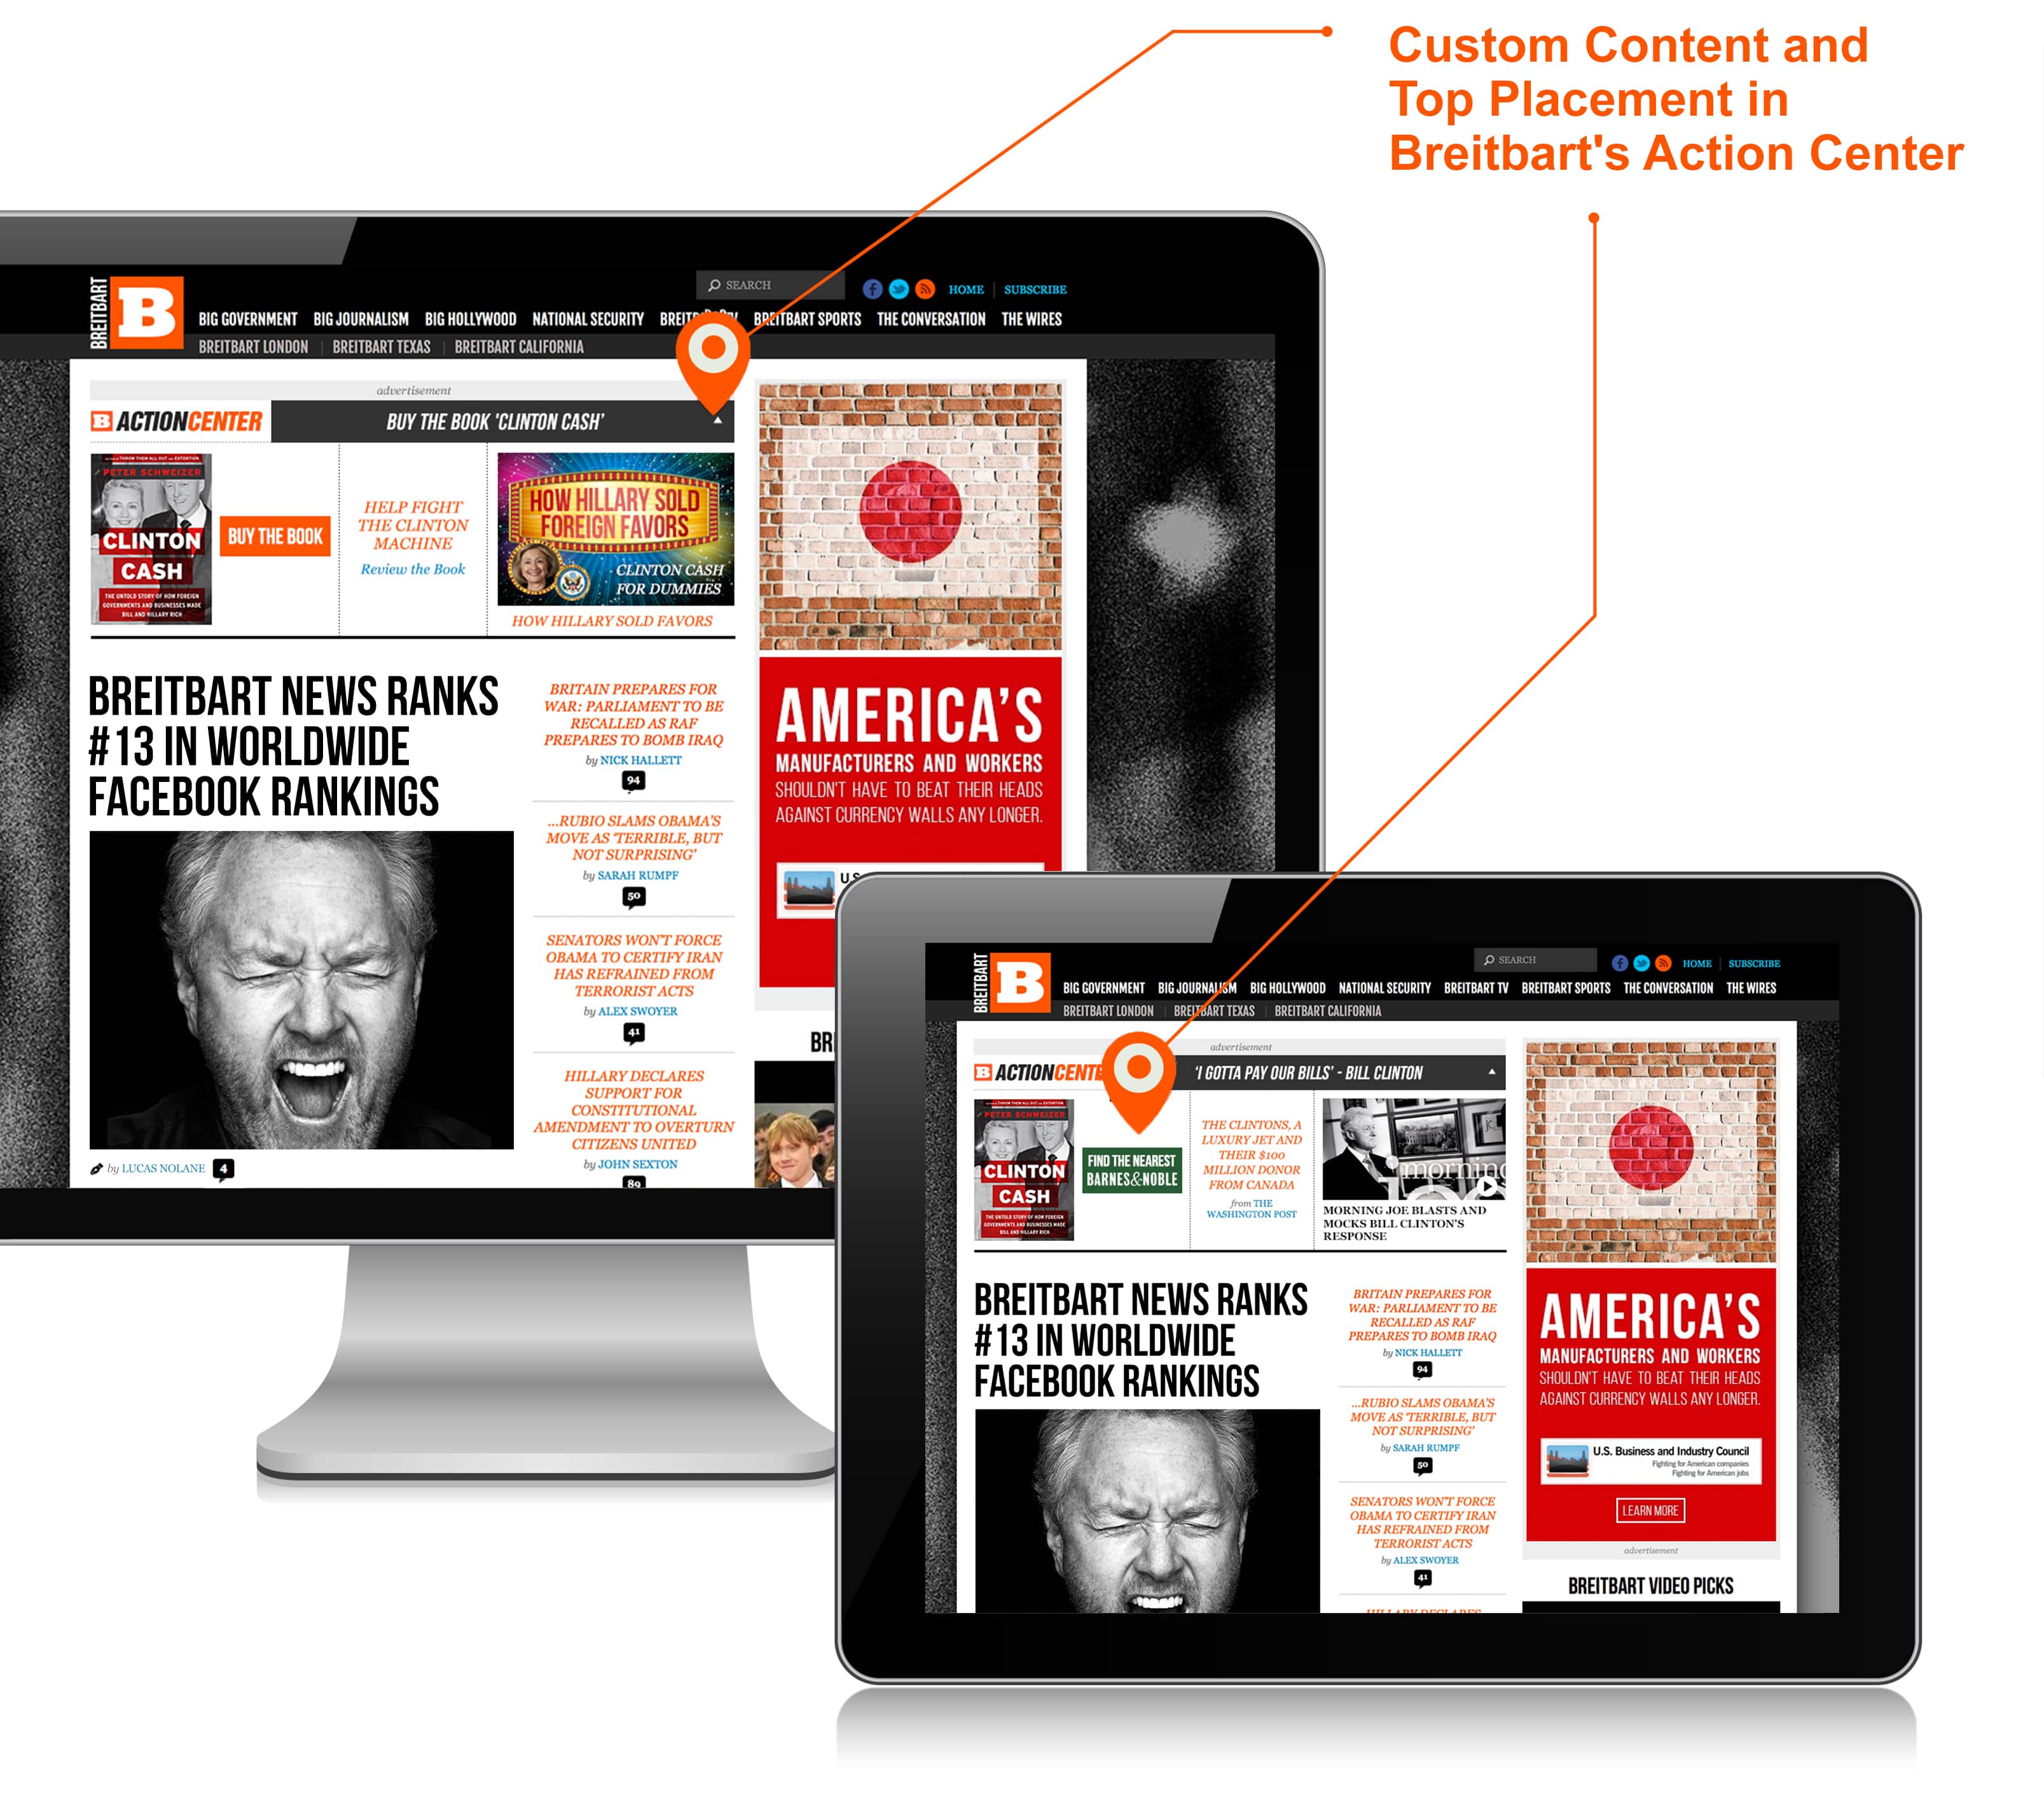2044x1817 pixels.
Task: Click the Subscribe toggle link in navbar
Action: pos(1046,287)
